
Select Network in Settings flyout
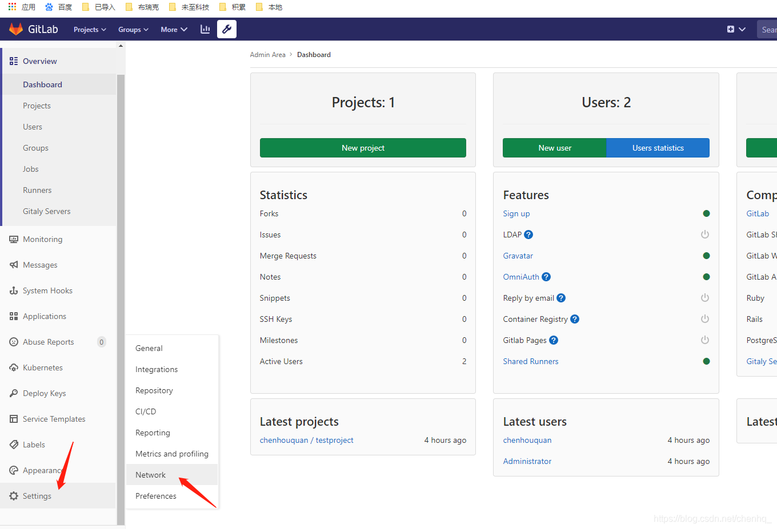pos(172,475)
